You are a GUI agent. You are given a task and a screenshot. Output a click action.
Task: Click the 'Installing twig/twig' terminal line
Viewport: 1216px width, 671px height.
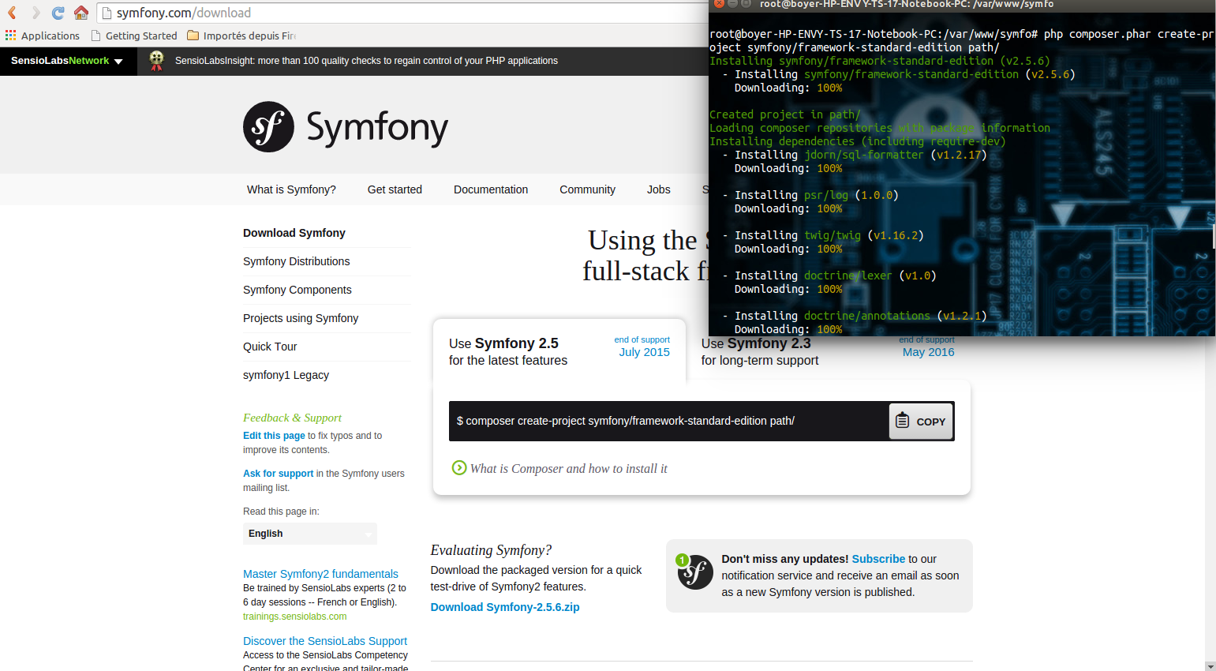pyautogui.click(x=821, y=235)
